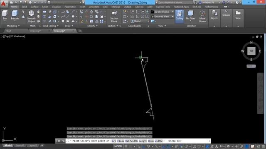Switch to the Mesh ribbon tab

tap(45, 7)
